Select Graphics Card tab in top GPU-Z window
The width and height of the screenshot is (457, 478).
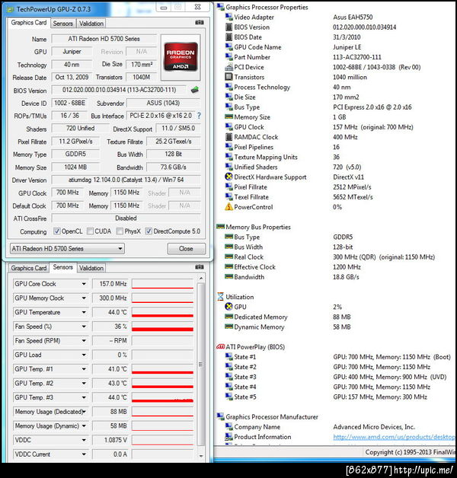click(x=29, y=23)
